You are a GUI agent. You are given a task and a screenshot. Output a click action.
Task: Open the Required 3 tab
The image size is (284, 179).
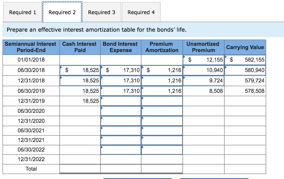point(102,12)
